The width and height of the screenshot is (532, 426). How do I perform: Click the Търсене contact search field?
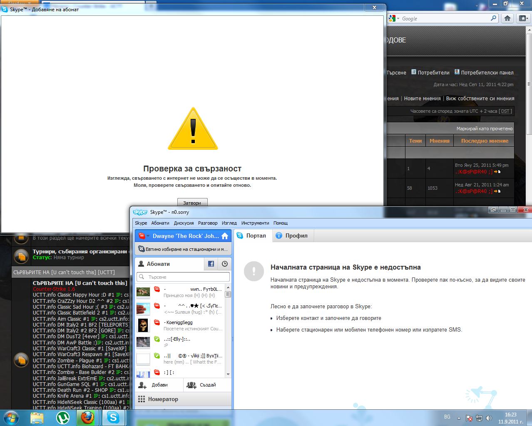pos(183,277)
